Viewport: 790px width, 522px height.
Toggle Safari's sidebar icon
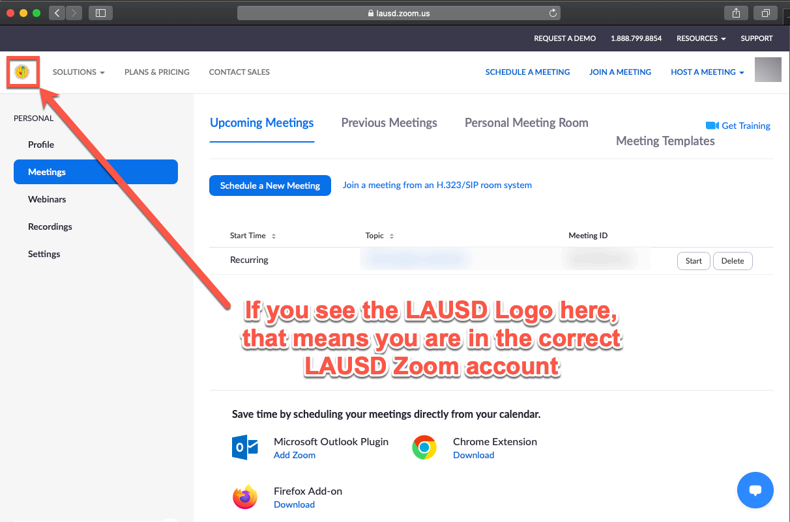click(100, 13)
